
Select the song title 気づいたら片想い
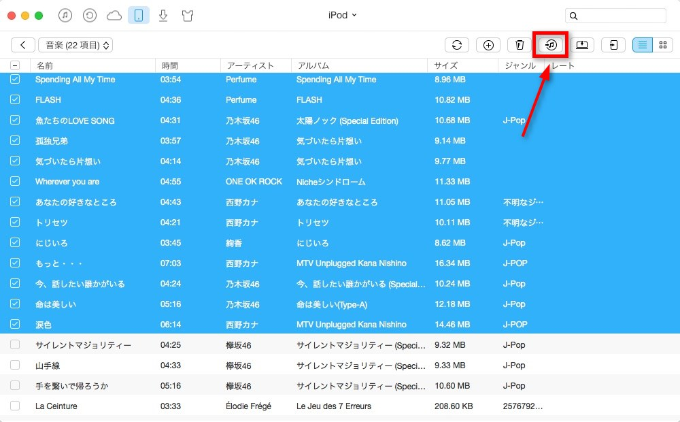click(x=67, y=161)
